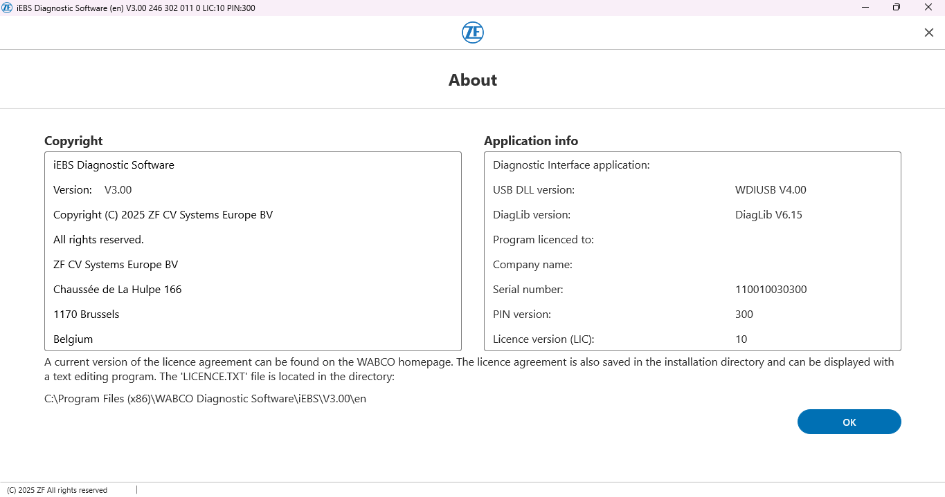945x497 pixels.
Task: Select the PIN version value 300
Action: coord(744,315)
